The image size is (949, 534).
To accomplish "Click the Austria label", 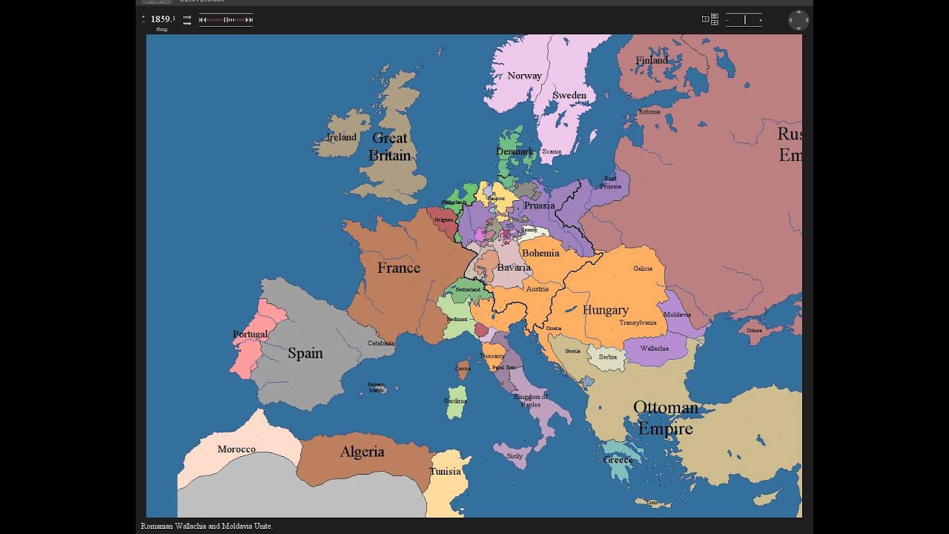I will click(x=538, y=289).
